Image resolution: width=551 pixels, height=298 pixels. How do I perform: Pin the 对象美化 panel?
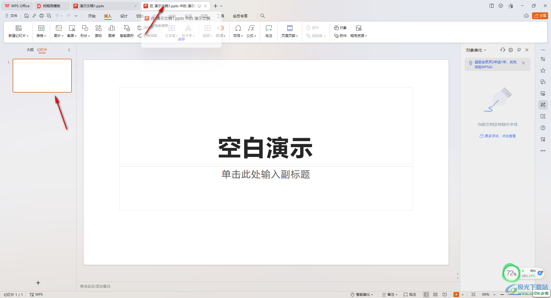(x=519, y=50)
